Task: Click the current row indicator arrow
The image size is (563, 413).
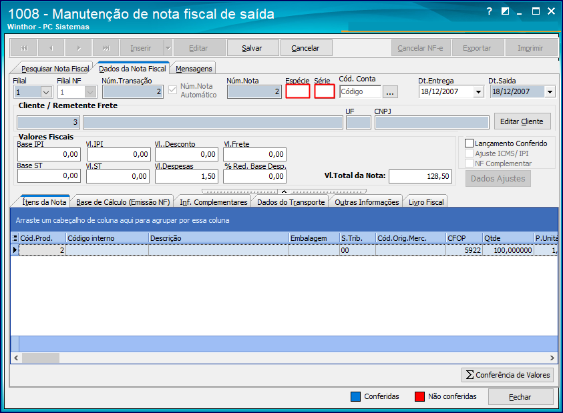Action: tap(15, 250)
